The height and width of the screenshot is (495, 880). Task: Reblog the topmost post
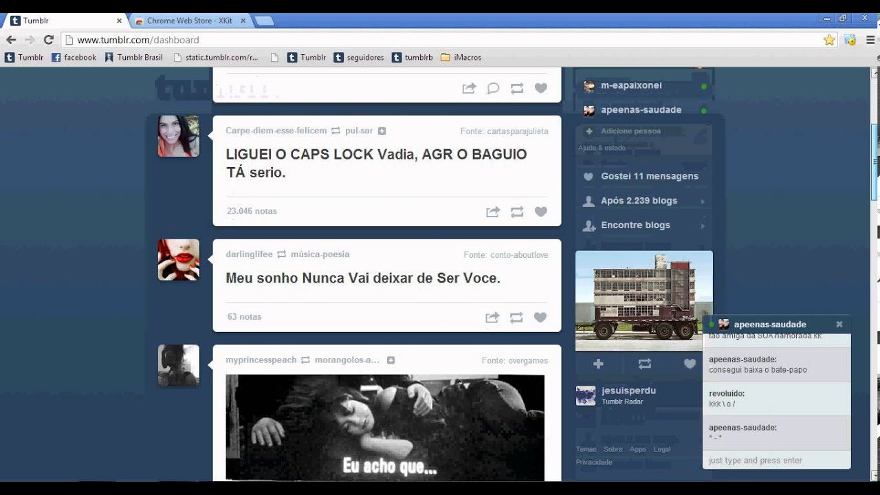tap(517, 88)
